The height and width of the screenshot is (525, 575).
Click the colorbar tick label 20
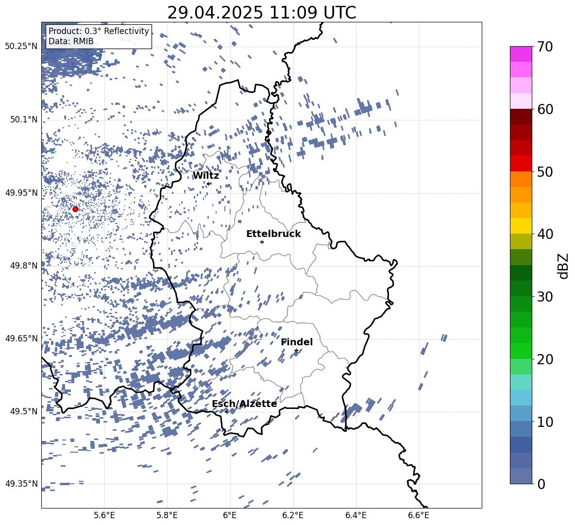click(x=545, y=359)
